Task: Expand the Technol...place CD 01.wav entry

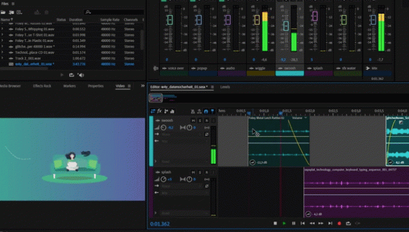Action: coord(2,52)
